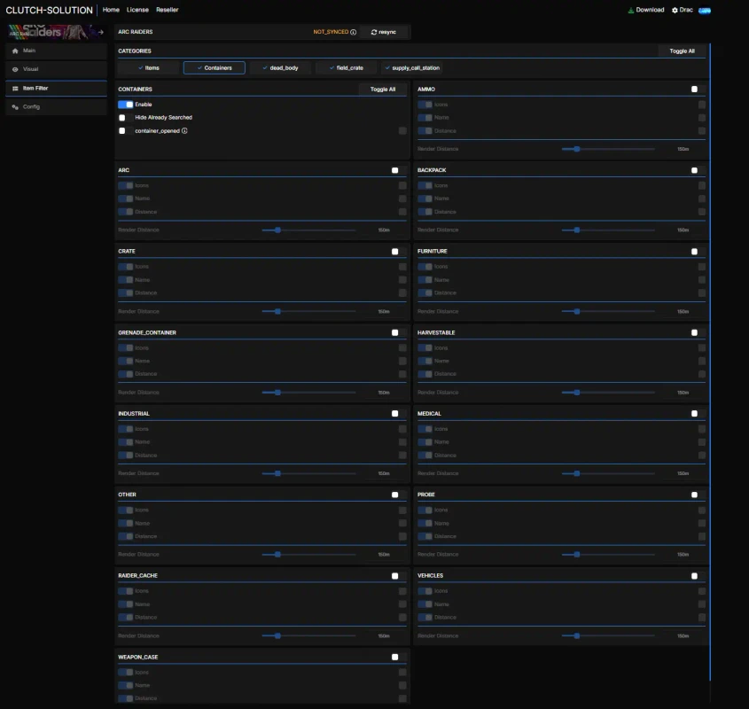Image resolution: width=749 pixels, height=709 pixels.
Task: Click the blue badge next to Drac
Action: pos(705,11)
